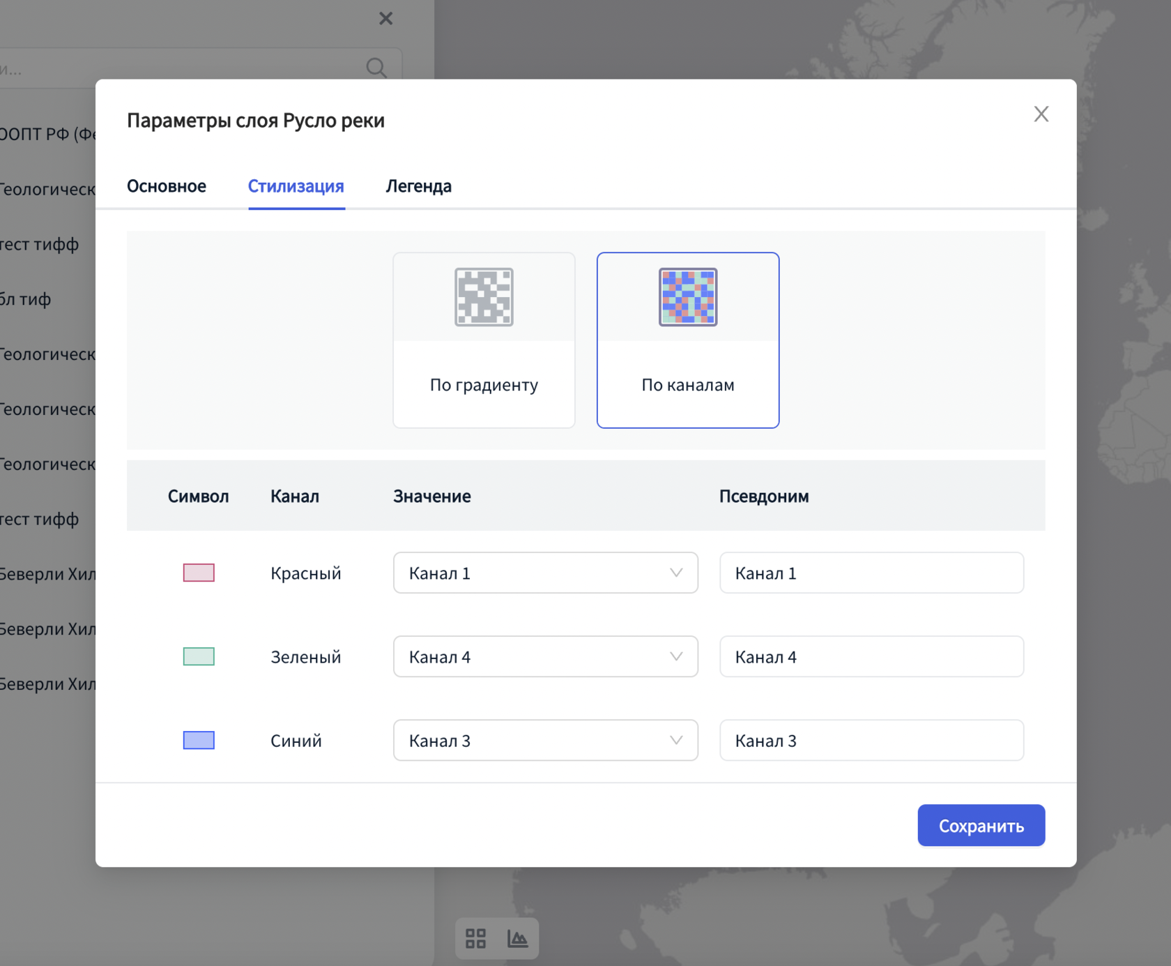Click the green channel color swatch
Screen dimensions: 1171x966
pyautogui.click(x=199, y=656)
